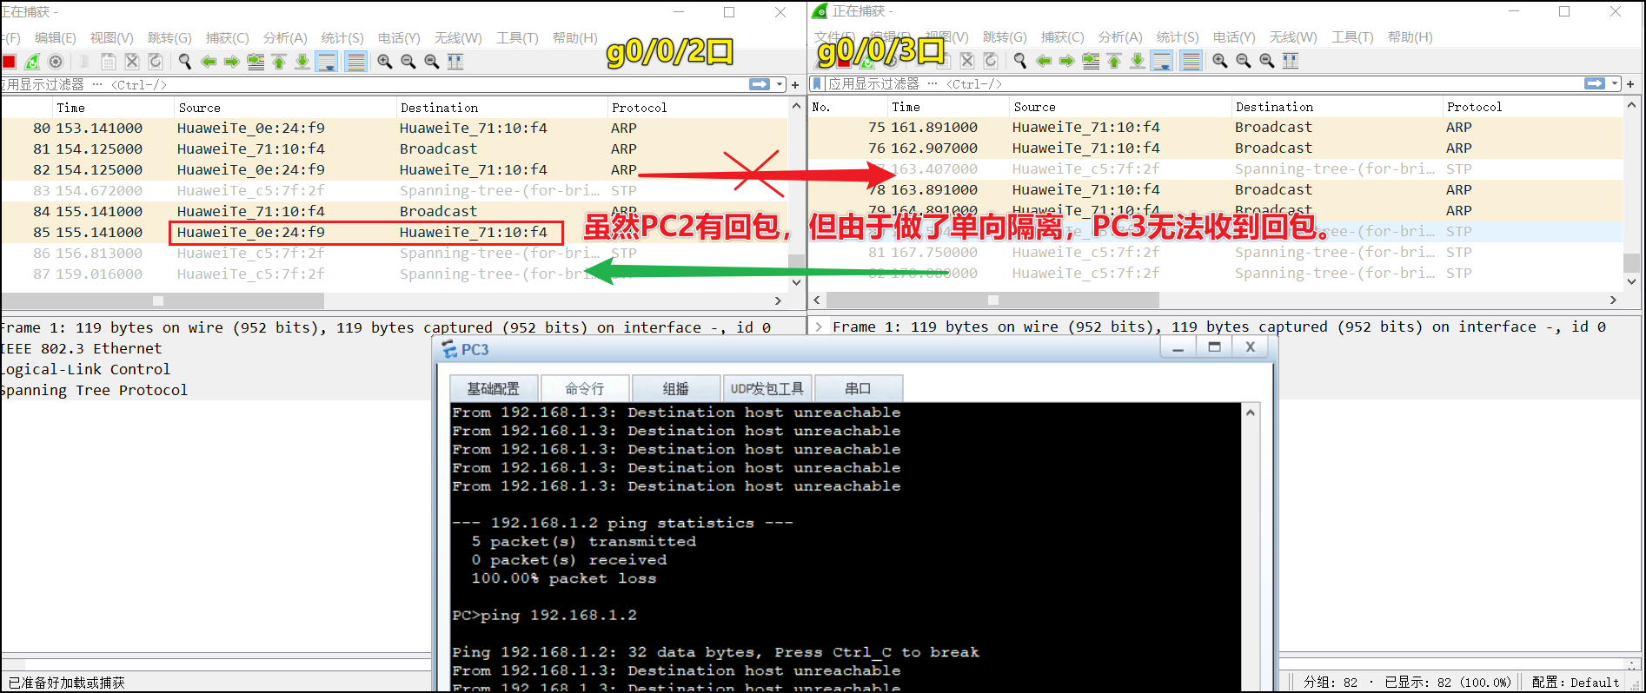Screen dimensions: 1646x693
Task: Open 统计(S) menu in left Wireshark
Action: tap(342, 37)
